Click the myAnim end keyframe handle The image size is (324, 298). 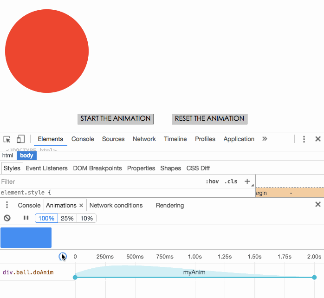(314, 278)
